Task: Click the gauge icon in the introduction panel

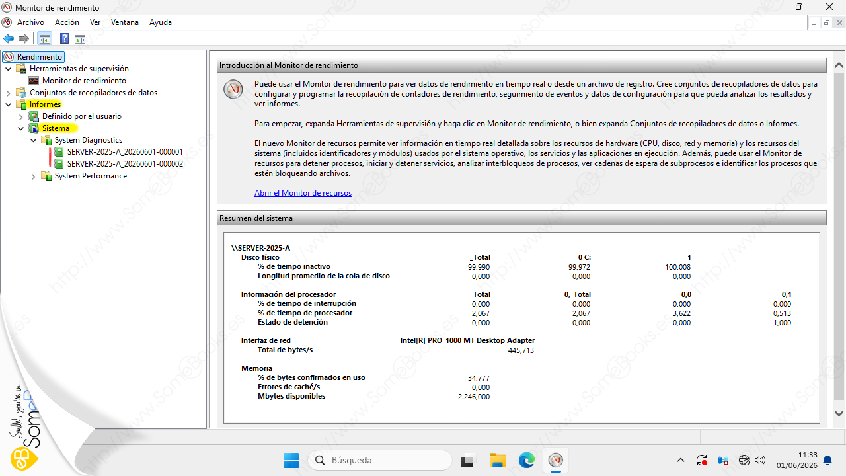Action: 233,89
